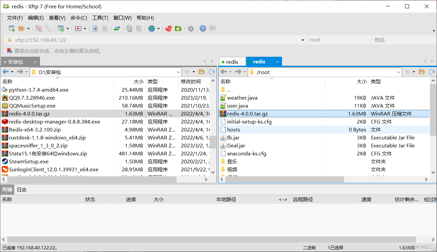Launch Xshell via the red swirl icon
Viewport: 437px width, 252px height.
(169, 29)
